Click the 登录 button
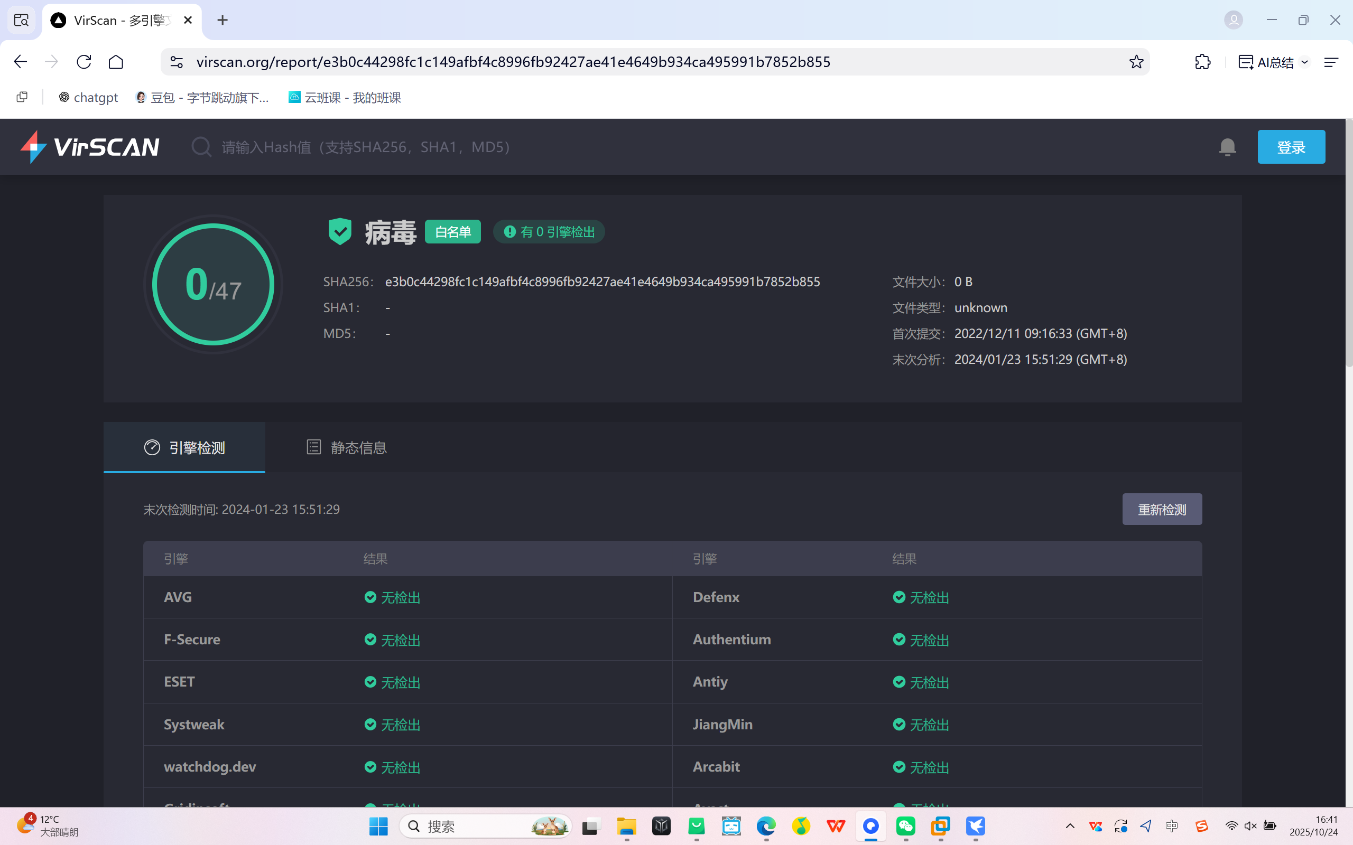The height and width of the screenshot is (845, 1353). tap(1291, 147)
